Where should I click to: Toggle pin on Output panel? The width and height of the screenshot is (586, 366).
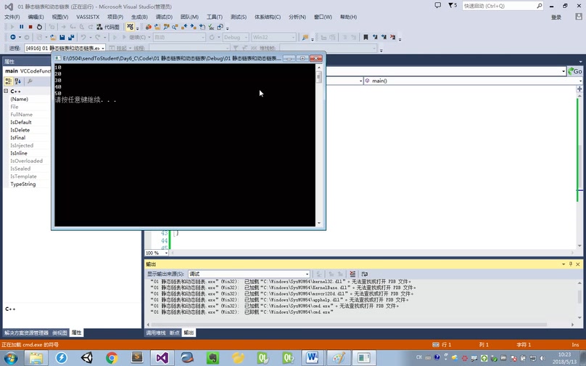tap(571, 264)
